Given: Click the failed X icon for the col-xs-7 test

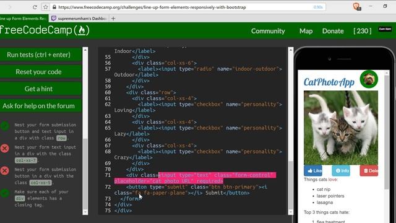Looking at the screenshot, I should 5,148.
